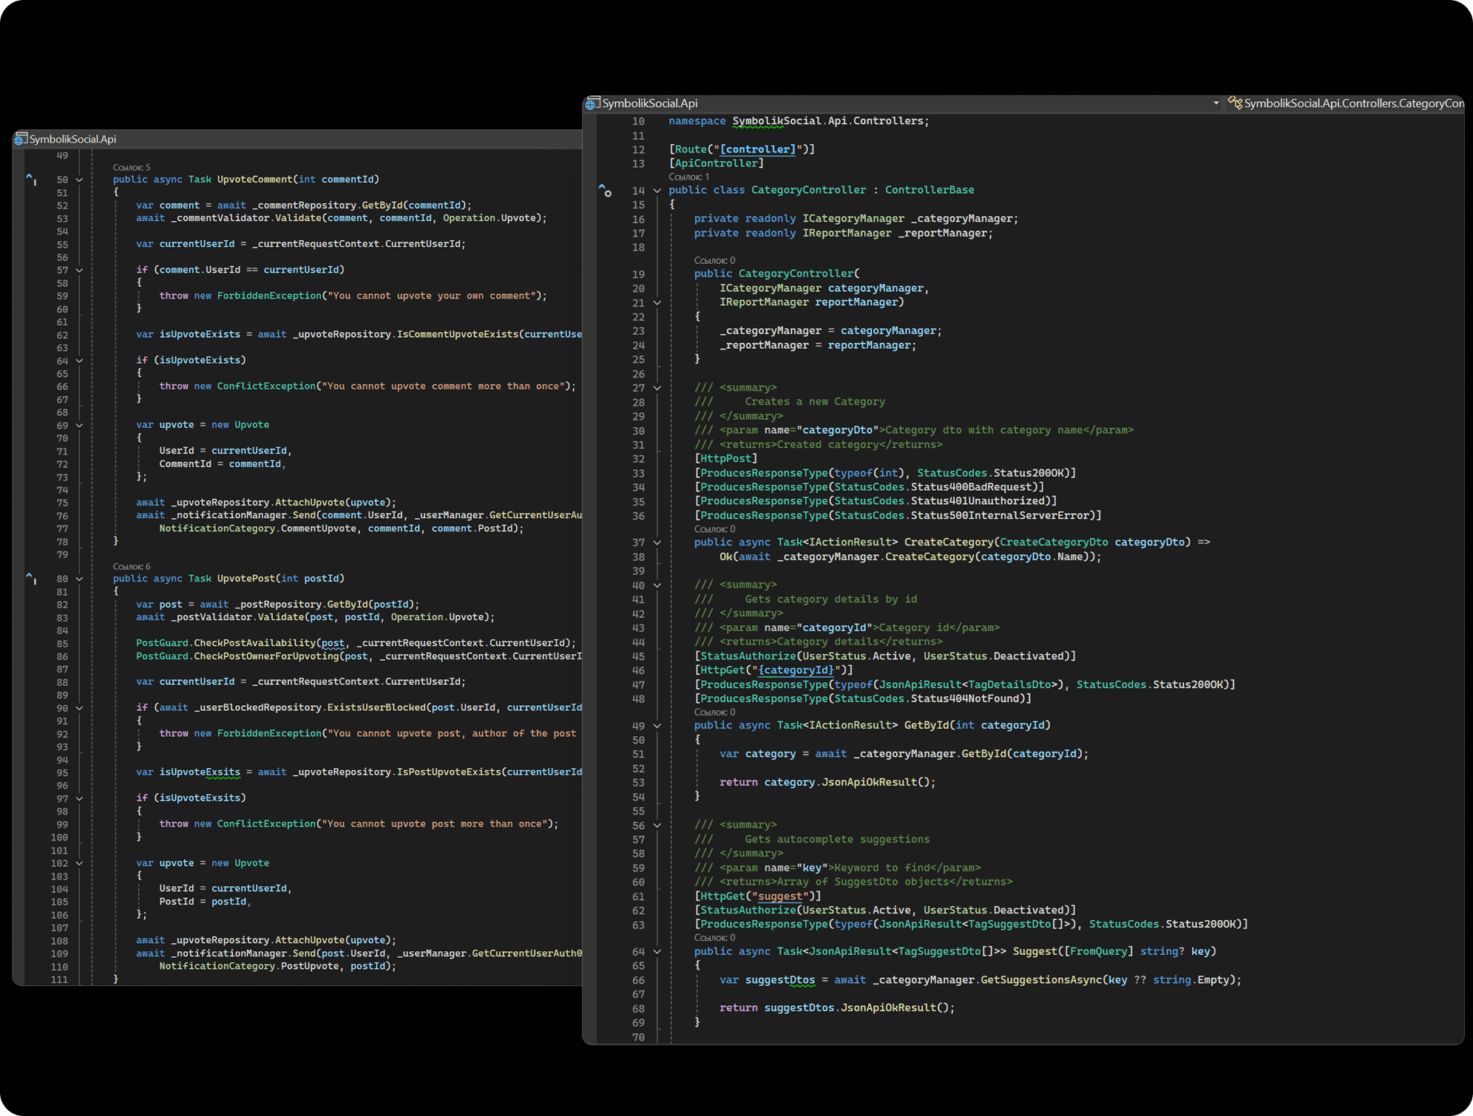Click the margin indicator icon beside line 80
Image resolution: width=1473 pixels, height=1116 pixels.
[31, 578]
